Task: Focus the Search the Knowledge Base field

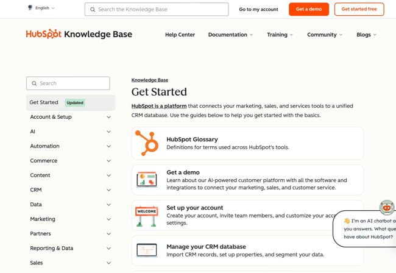Action: pos(157,9)
